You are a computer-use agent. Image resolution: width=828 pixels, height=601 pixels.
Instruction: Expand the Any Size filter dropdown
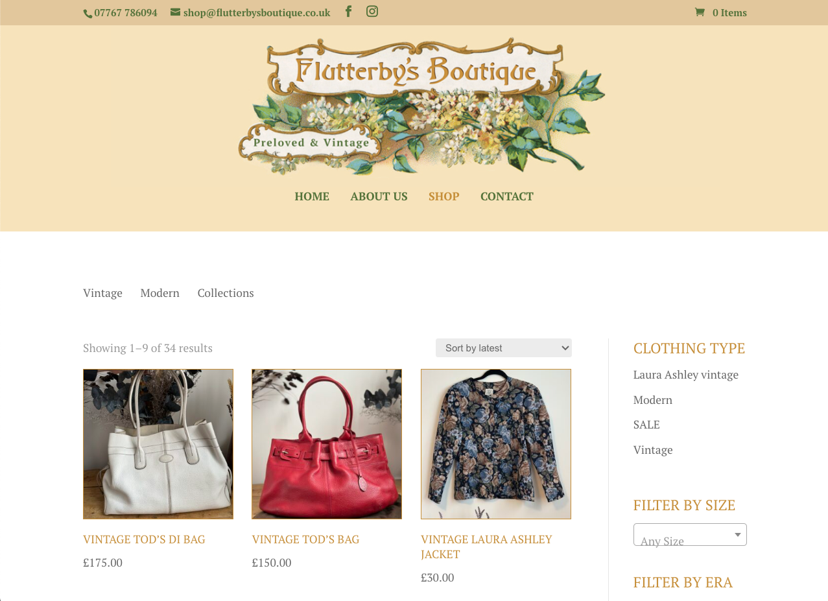tap(690, 535)
